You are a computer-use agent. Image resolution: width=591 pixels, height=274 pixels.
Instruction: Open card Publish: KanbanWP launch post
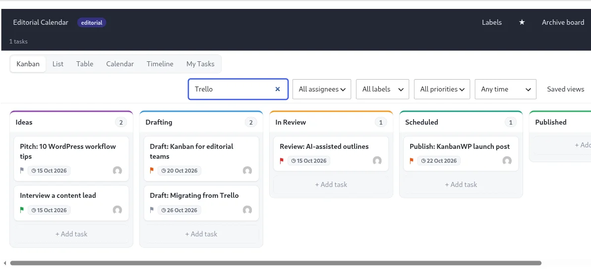point(461,154)
